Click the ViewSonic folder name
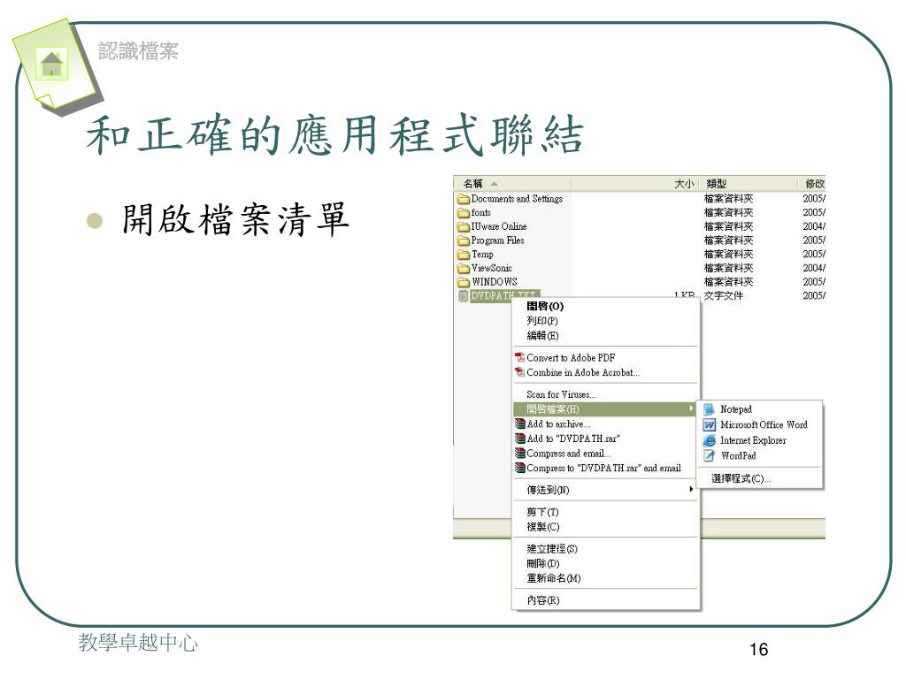 pos(492,269)
